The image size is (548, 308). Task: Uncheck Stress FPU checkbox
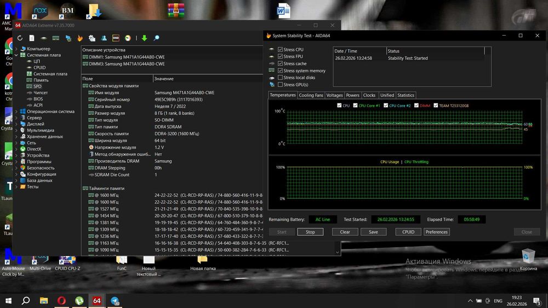(x=280, y=56)
